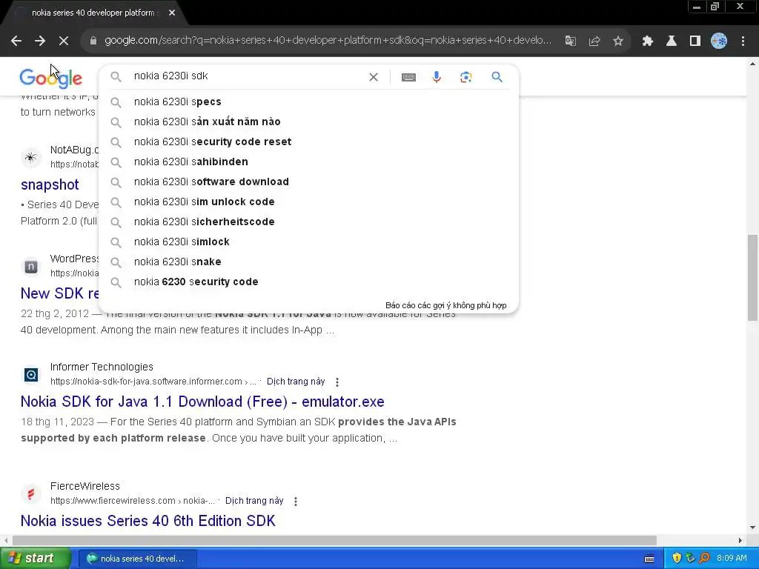Click the scroll right arrow

click(x=740, y=540)
